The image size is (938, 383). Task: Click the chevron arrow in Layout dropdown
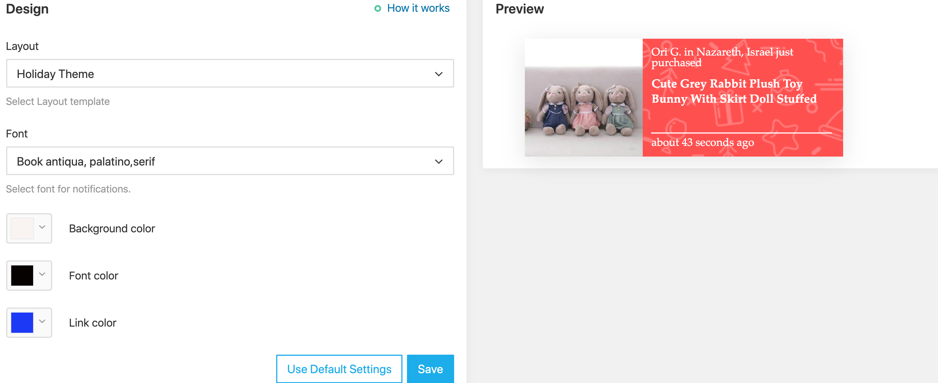coord(438,74)
